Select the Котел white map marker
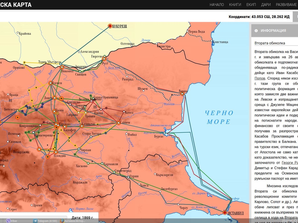 124,112
